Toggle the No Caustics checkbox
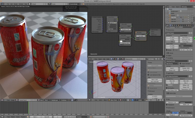This screenshot has height=118, width=195. [x=167, y=88]
